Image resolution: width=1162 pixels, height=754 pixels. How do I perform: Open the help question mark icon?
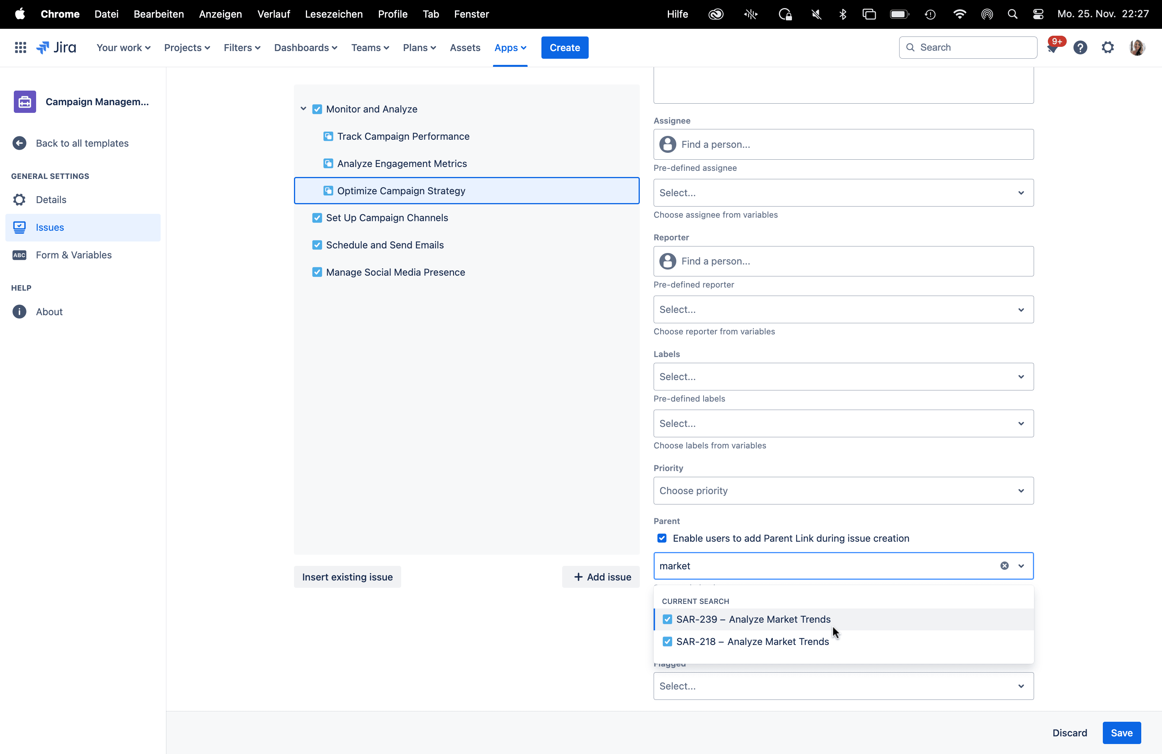pos(1081,47)
